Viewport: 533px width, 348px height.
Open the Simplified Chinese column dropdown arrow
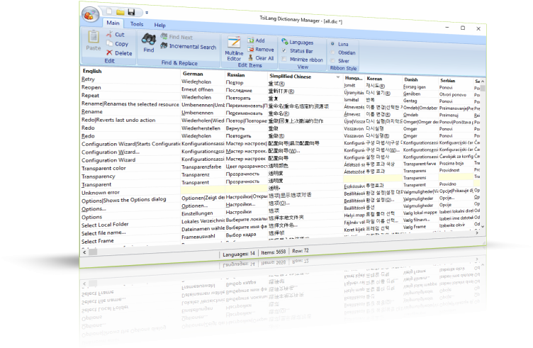pos(338,77)
